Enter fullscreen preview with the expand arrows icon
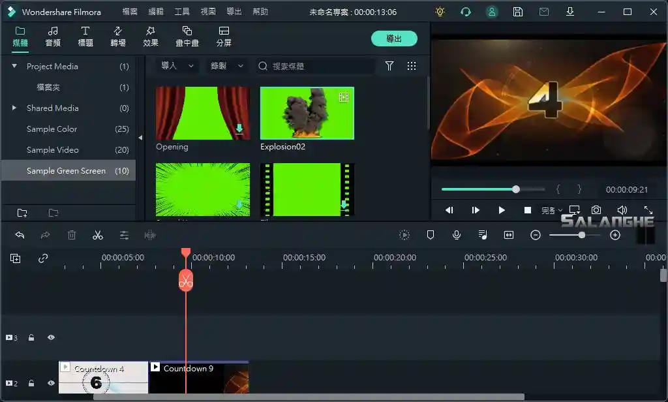Viewport: 668px width, 402px height. coord(649,210)
